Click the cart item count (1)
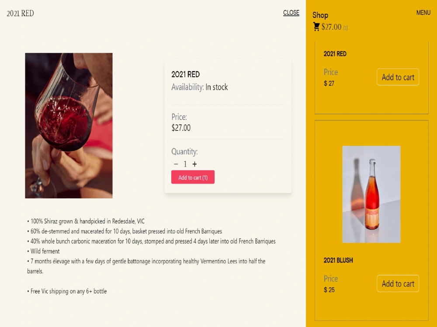This screenshot has height=327, width=437. click(x=345, y=28)
